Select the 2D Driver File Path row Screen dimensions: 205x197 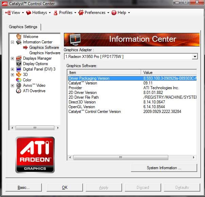pos(132,97)
